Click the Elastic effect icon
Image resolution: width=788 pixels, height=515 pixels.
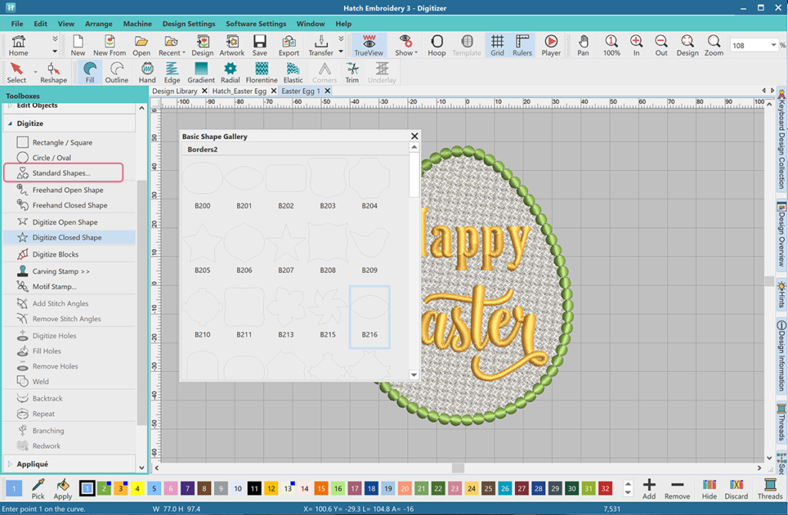pyautogui.click(x=293, y=72)
